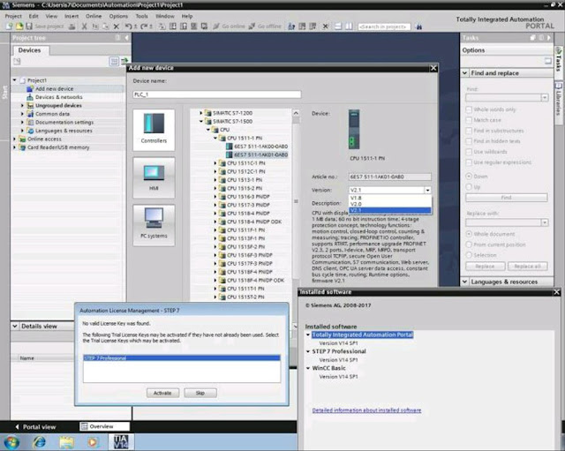
Task: Select Whole document radio button
Action: tap(469, 234)
